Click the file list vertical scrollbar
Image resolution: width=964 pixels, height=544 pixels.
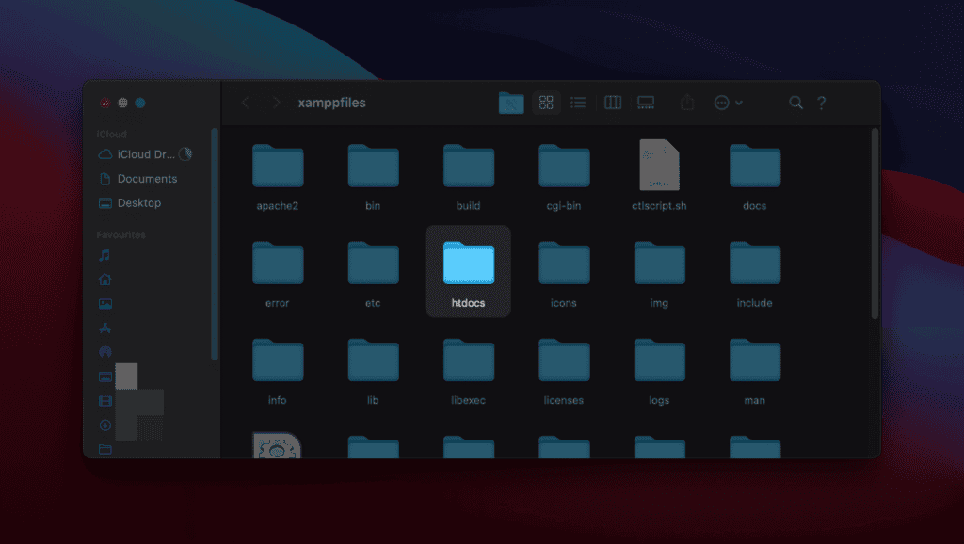(874, 224)
